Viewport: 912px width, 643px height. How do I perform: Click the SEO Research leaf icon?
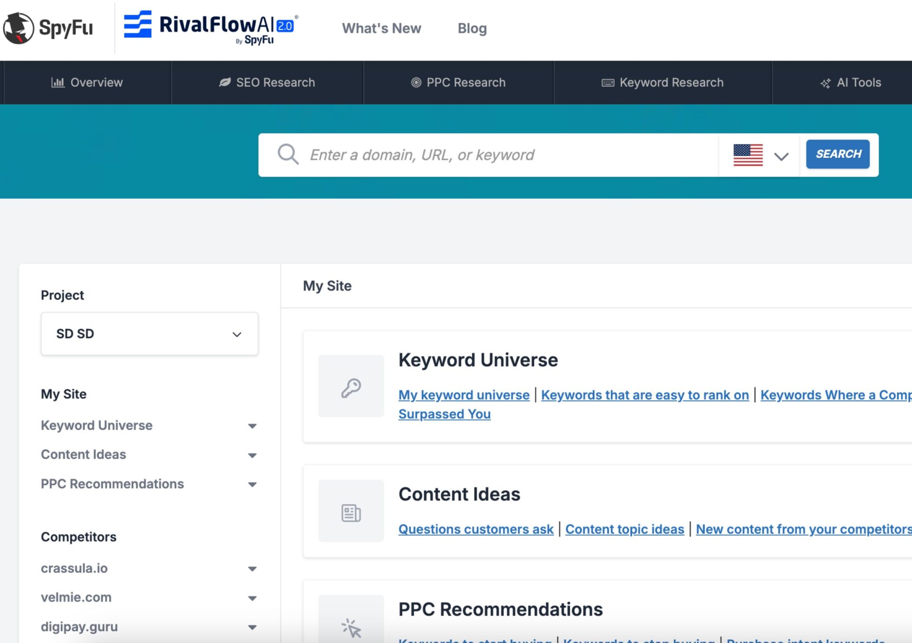[225, 83]
